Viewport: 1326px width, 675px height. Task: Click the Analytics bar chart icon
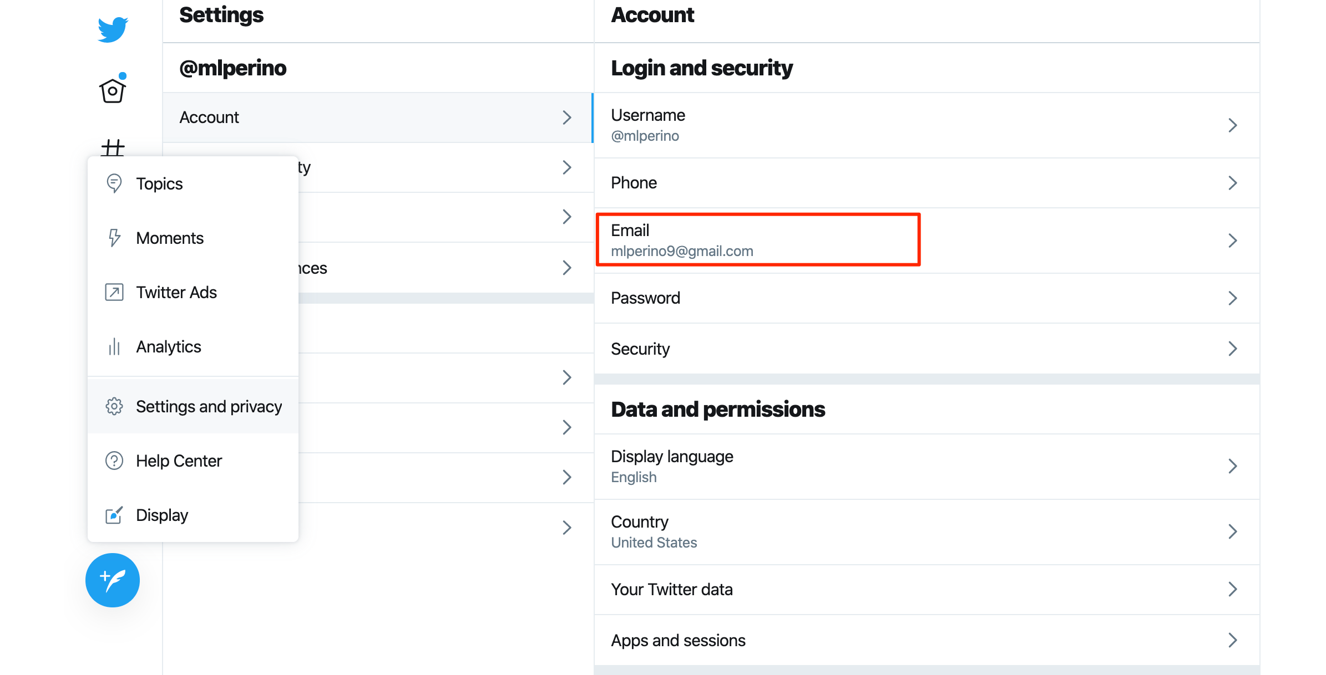pos(114,347)
